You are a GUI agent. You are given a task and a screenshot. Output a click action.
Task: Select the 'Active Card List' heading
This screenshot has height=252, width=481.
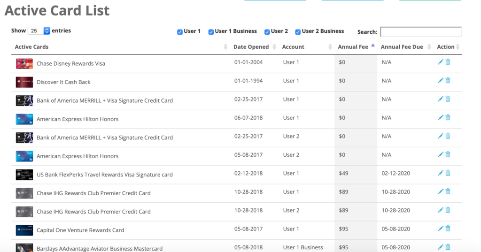click(57, 10)
